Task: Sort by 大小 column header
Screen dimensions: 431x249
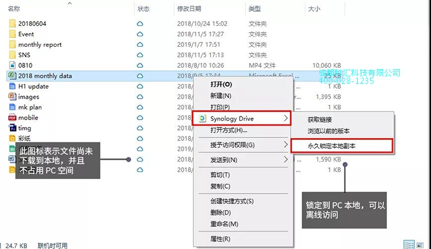Action: coord(314,9)
